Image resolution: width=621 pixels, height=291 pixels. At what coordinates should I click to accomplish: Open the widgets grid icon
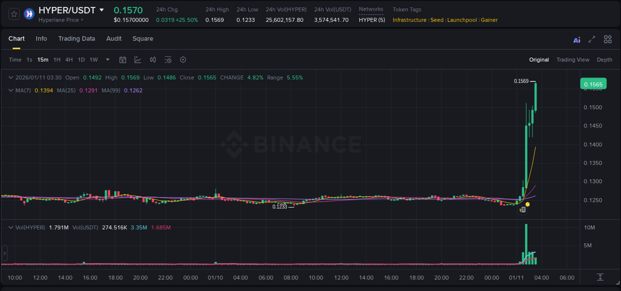(607, 39)
